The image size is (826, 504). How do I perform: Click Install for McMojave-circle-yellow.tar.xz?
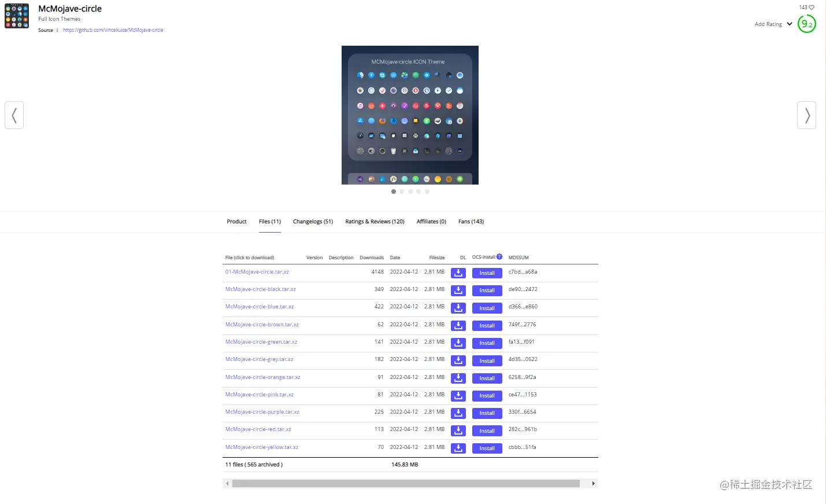click(487, 448)
